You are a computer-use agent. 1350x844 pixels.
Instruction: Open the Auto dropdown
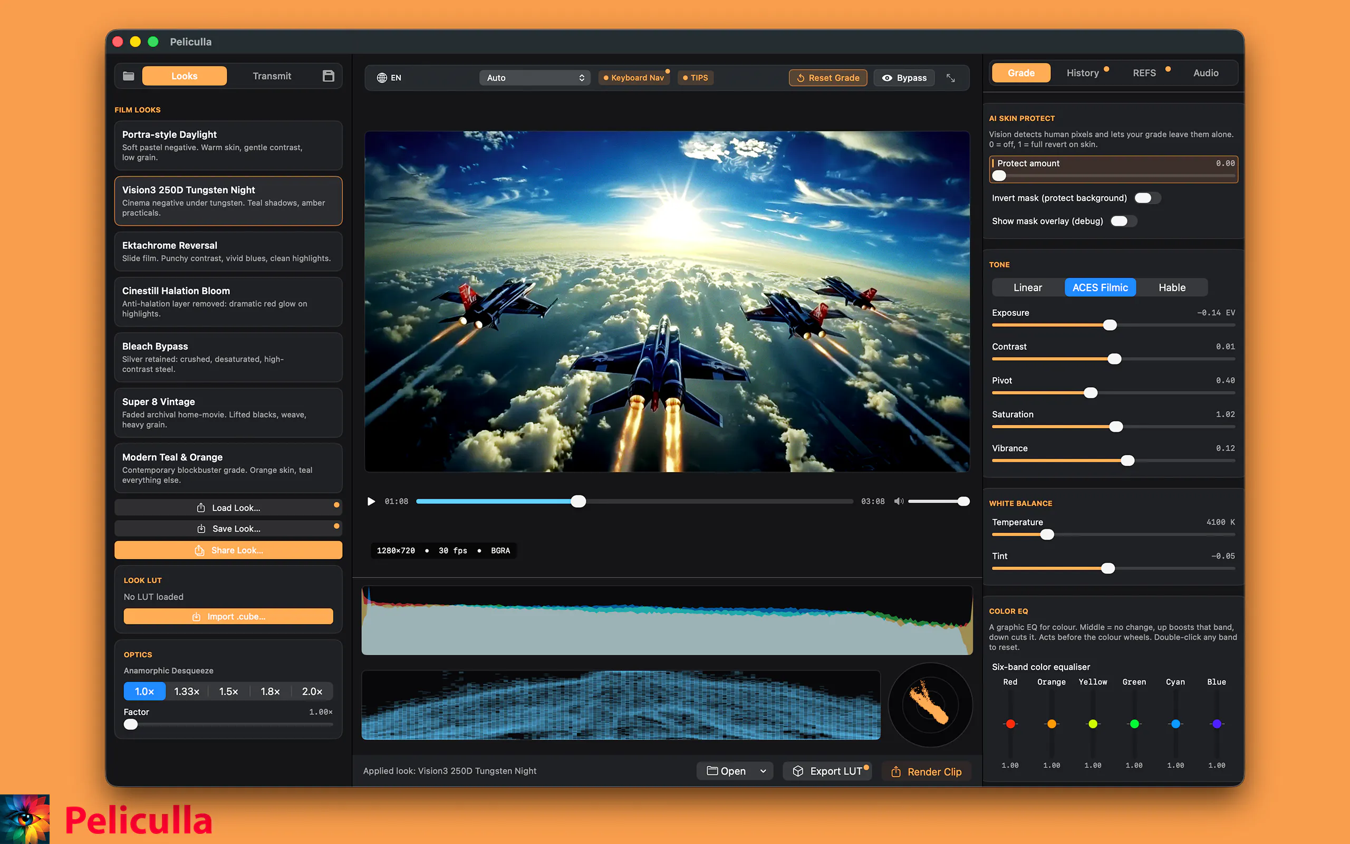coord(534,78)
